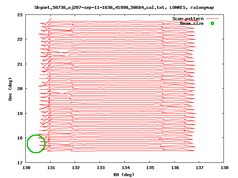Click the 19 tick label on Dec axis
Viewport: 238px width, 178px height.
point(20,113)
